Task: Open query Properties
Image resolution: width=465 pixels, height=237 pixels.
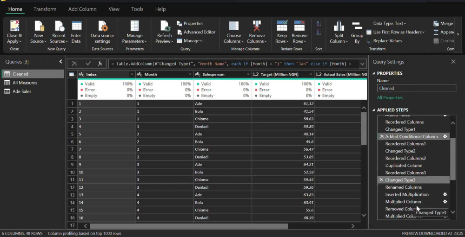Action: (190, 23)
